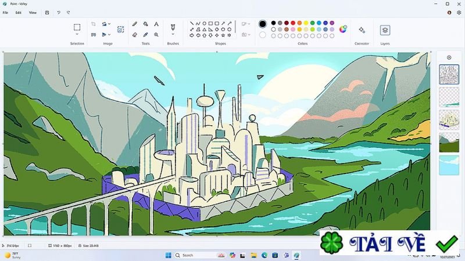The width and height of the screenshot is (465, 261).
Task: Click the Undo button
Action: point(58,12)
